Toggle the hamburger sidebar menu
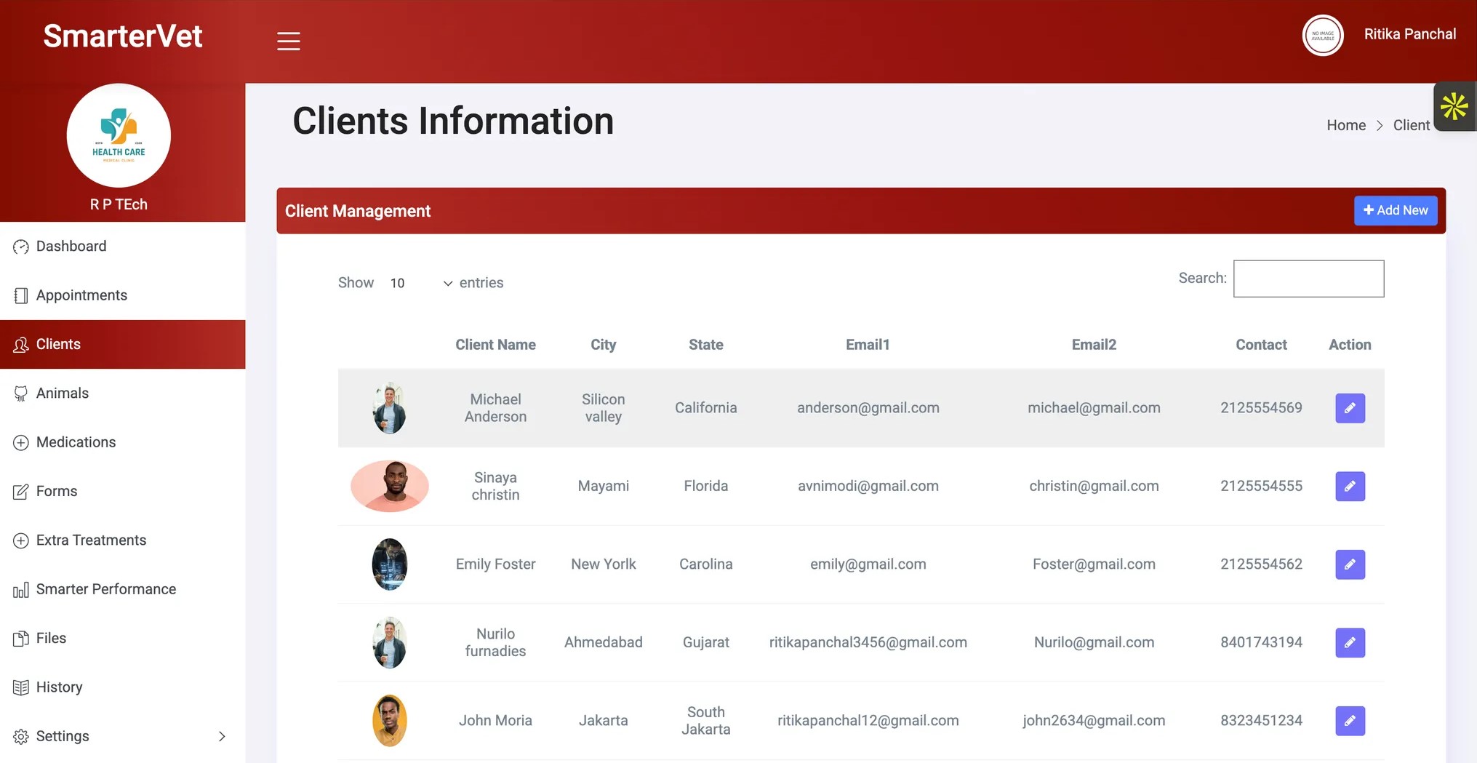 tap(288, 41)
